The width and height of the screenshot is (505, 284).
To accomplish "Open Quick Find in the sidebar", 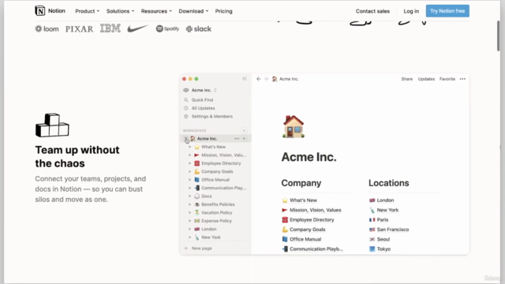I will pos(198,100).
